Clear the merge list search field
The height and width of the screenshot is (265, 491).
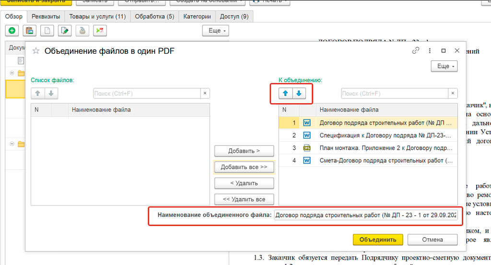[453, 94]
